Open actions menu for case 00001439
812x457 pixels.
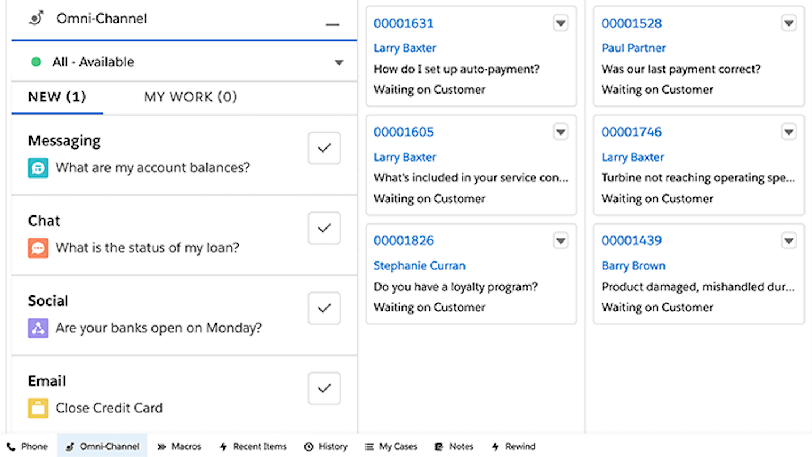point(788,240)
